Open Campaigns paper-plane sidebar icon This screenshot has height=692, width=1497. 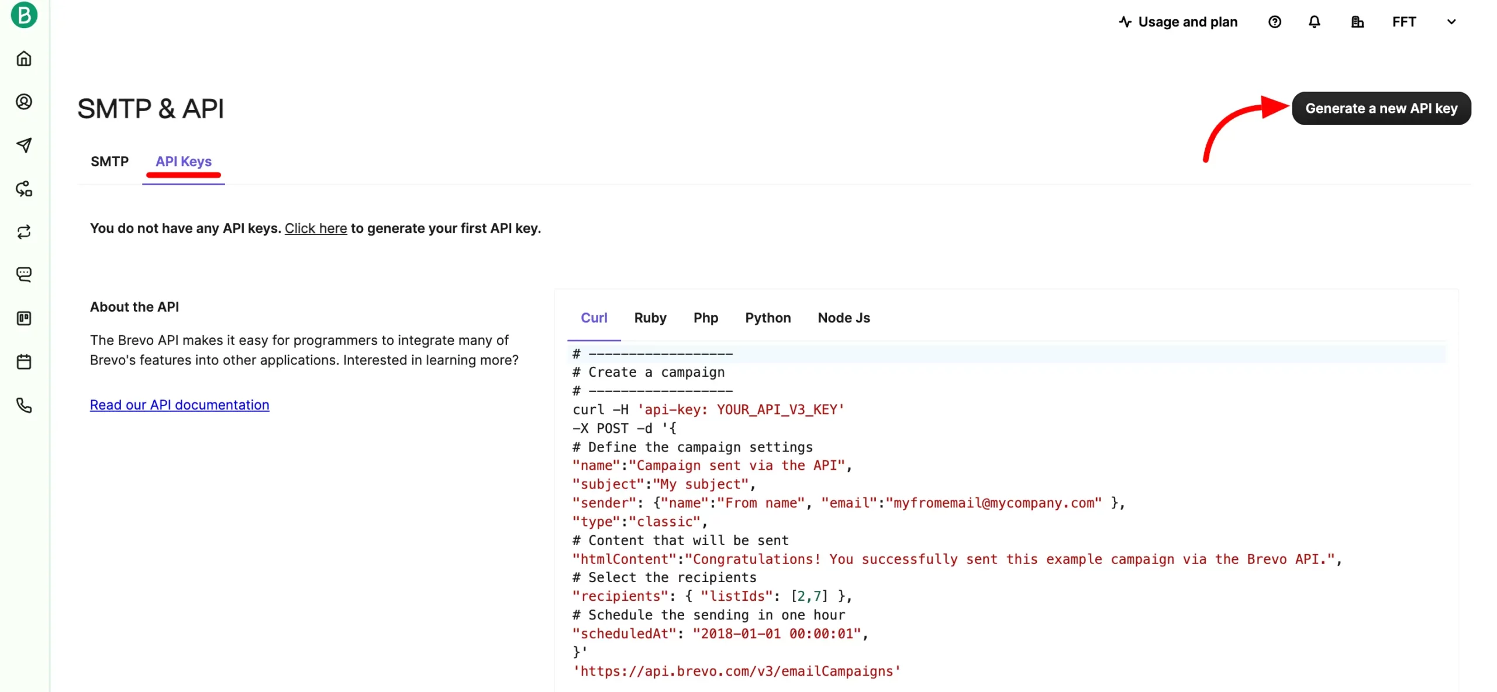24,145
